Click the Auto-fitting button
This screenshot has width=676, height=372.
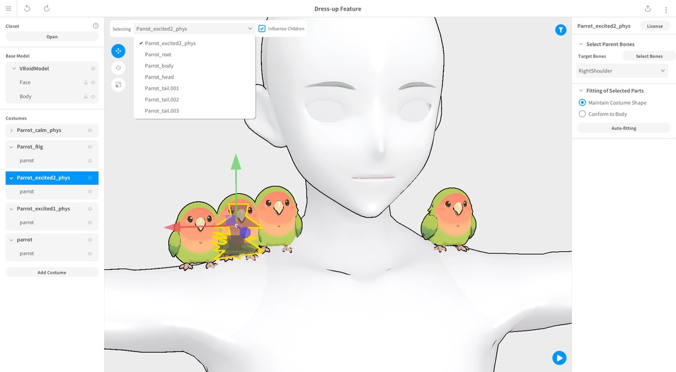[623, 129]
